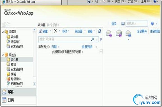Open the 筛选器 filter dropdown
The height and width of the screenshot is (107, 162).
tap(80, 31)
